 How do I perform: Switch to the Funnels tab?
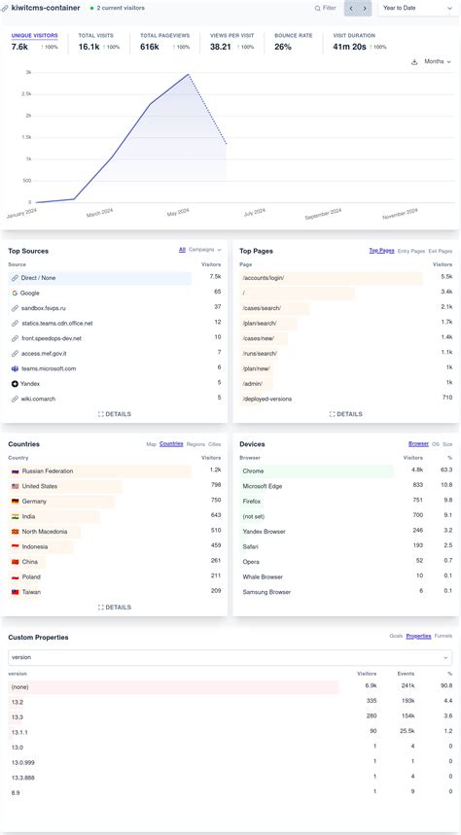point(443,636)
